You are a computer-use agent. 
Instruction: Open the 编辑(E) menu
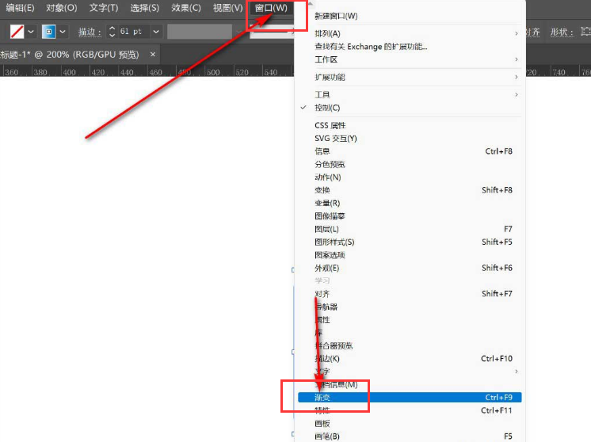(x=20, y=8)
